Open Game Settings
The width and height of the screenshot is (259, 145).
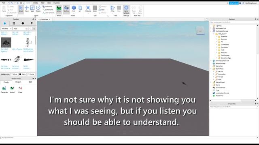point(126,10)
